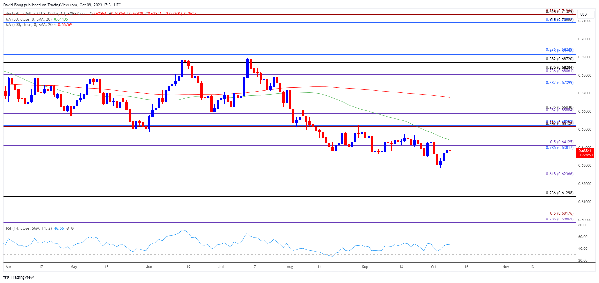Image resolution: width=599 pixels, height=283 pixels.
Task: Select the RSI indicator legend label
Action: (x=29, y=228)
